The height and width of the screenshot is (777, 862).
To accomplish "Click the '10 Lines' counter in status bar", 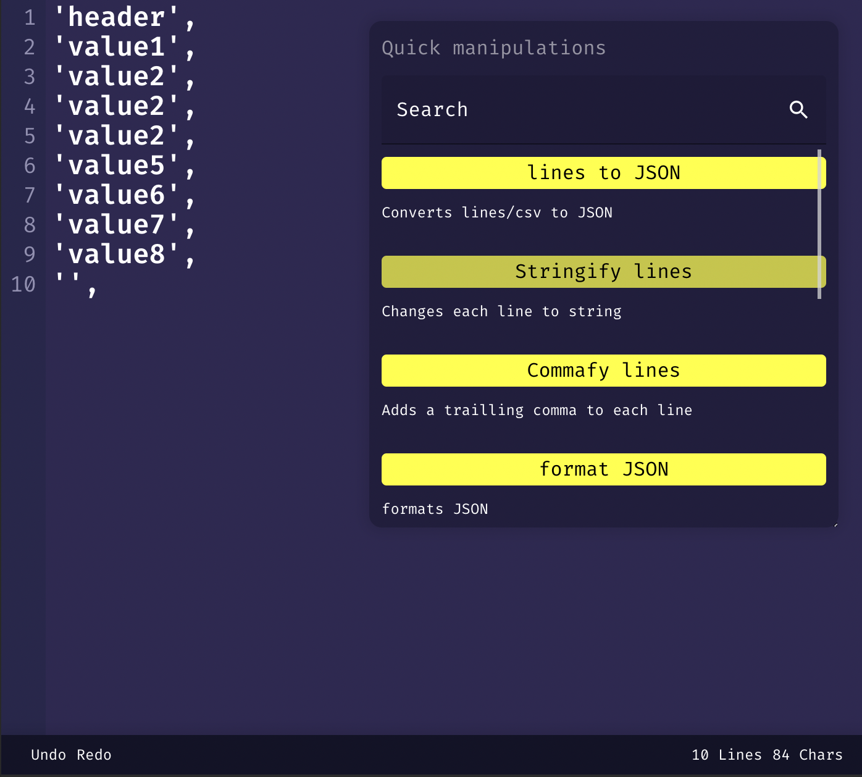I will click(x=727, y=754).
